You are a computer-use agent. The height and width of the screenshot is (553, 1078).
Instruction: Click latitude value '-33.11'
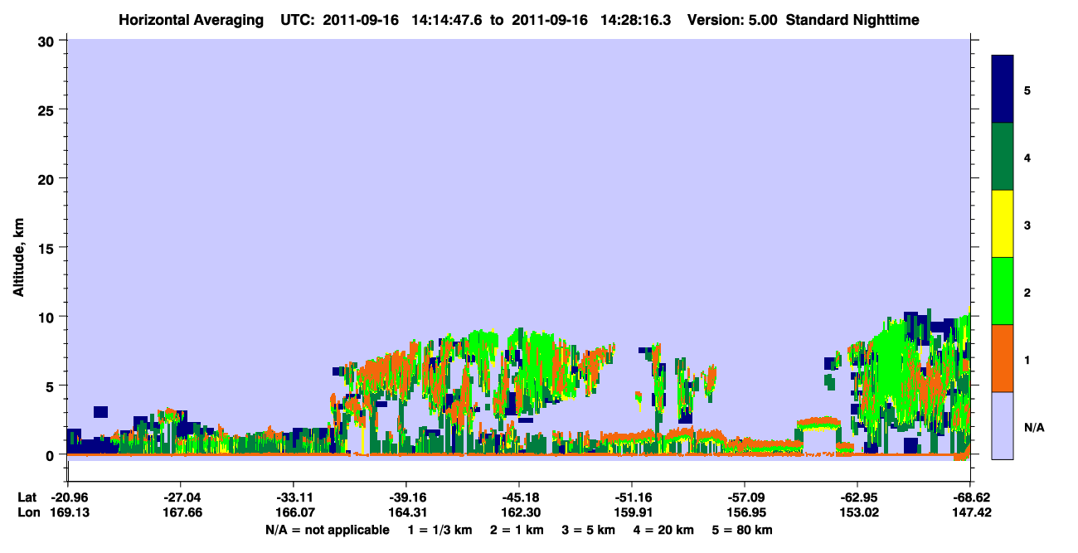(293, 497)
